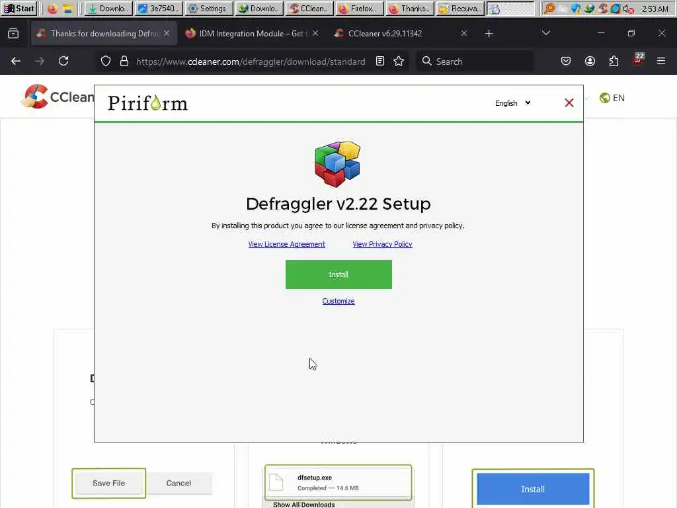Screen dimensions: 677x508
Task: Open the list all tabs chevron
Action: (545, 33)
